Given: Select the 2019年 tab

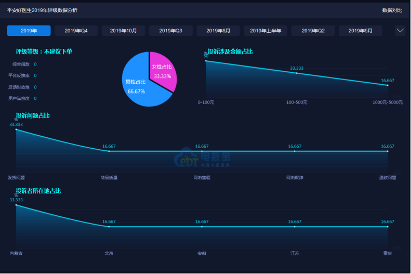Looking at the screenshot, I should 29,31.
